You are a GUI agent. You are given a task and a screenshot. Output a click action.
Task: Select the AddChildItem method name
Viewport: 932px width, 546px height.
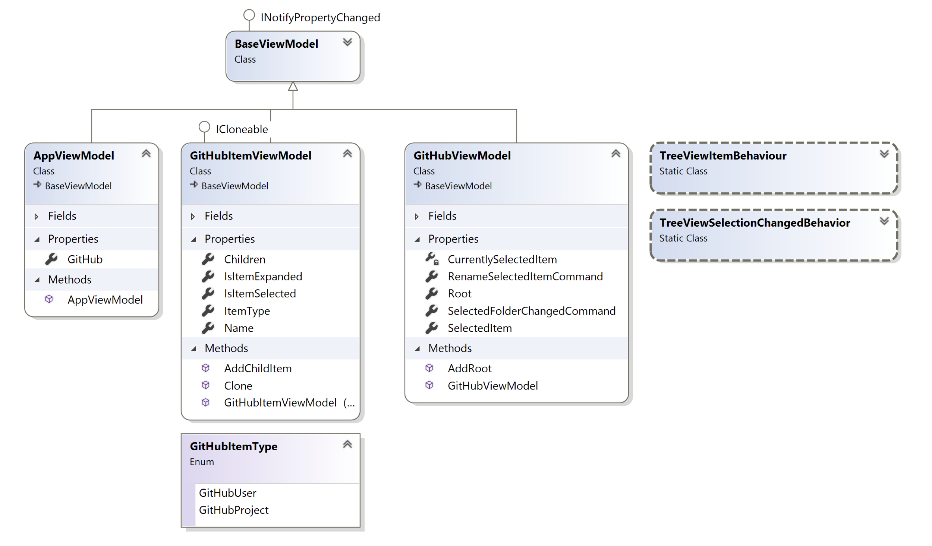pyautogui.click(x=258, y=369)
